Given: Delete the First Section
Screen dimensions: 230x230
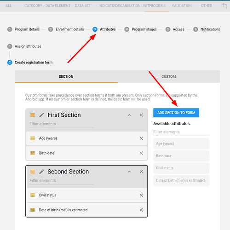Looking at the screenshot, I should point(141,115).
